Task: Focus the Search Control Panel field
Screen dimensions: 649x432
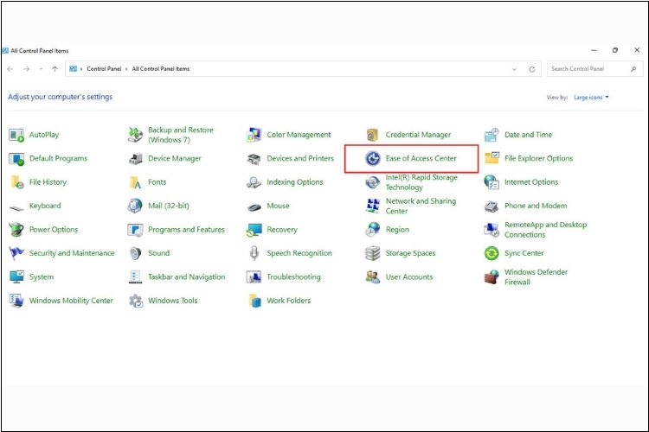Action: [x=595, y=69]
